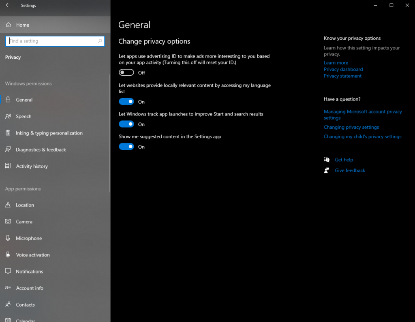The width and height of the screenshot is (415, 322).
Task: Open Diagnostics & feedback settings
Action: [55, 150]
